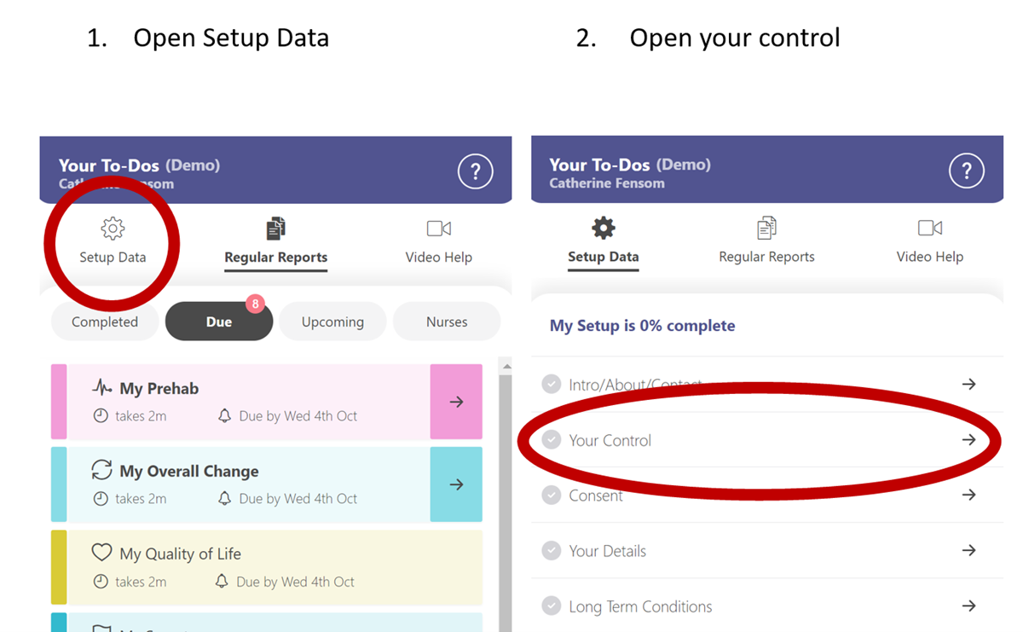
Task: Toggle the Long Term Conditions checkmark circle
Action: click(x=552, y=606)
